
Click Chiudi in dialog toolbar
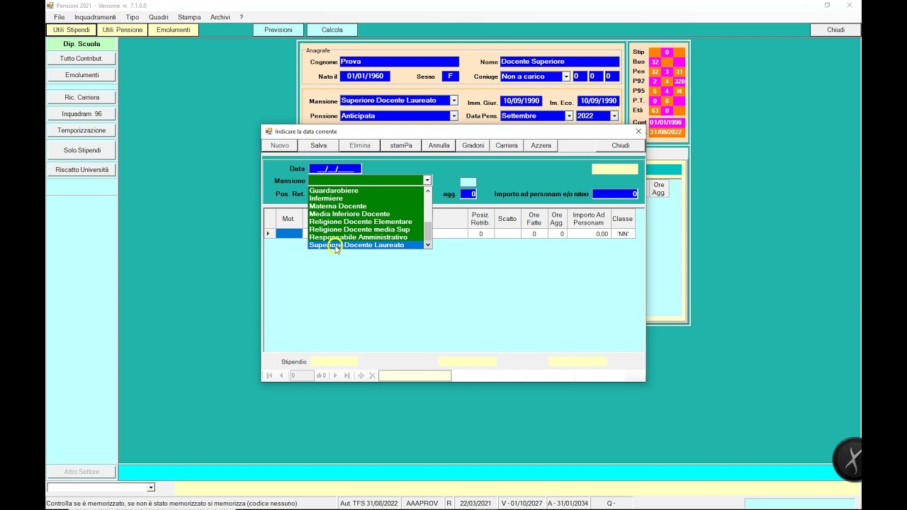click(x=621, y=145)
